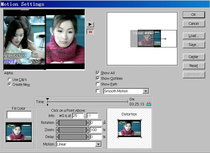Click the OK button

tap(194, 15)
